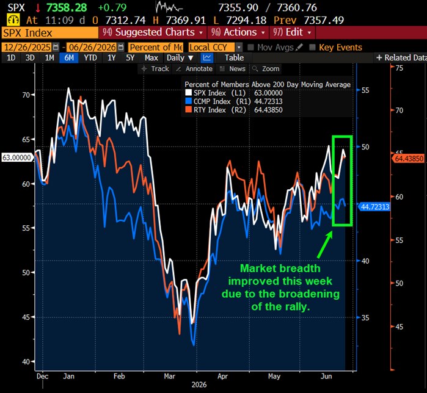
Task: Click the bid price 7355.90
Action: click(x=238, y=7)
